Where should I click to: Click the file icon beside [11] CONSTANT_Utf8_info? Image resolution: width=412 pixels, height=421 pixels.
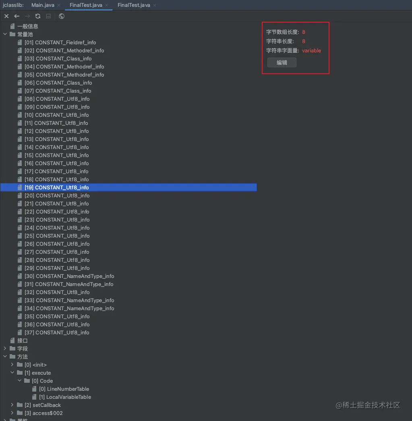(20, 123)
